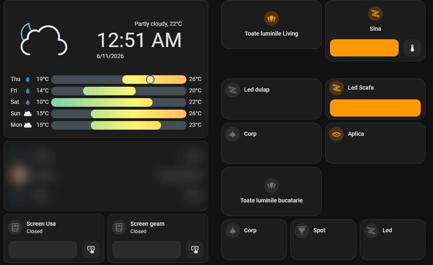Click Sunday's temperature range bar
Image resolution: width=433 pixels, height=265 pixels.
pos(119,114)
